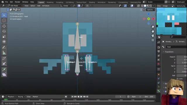Image resolution: width=187 pixels, height=105 pixels.
Task: Jump to the end frame button
Action: click(x=87, y=97)
